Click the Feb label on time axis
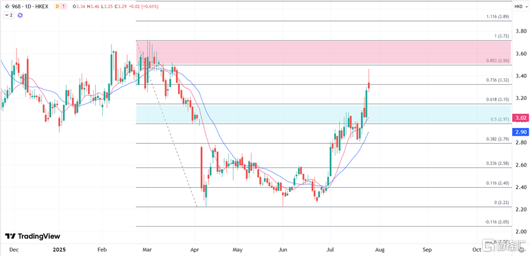 (102, 250)
